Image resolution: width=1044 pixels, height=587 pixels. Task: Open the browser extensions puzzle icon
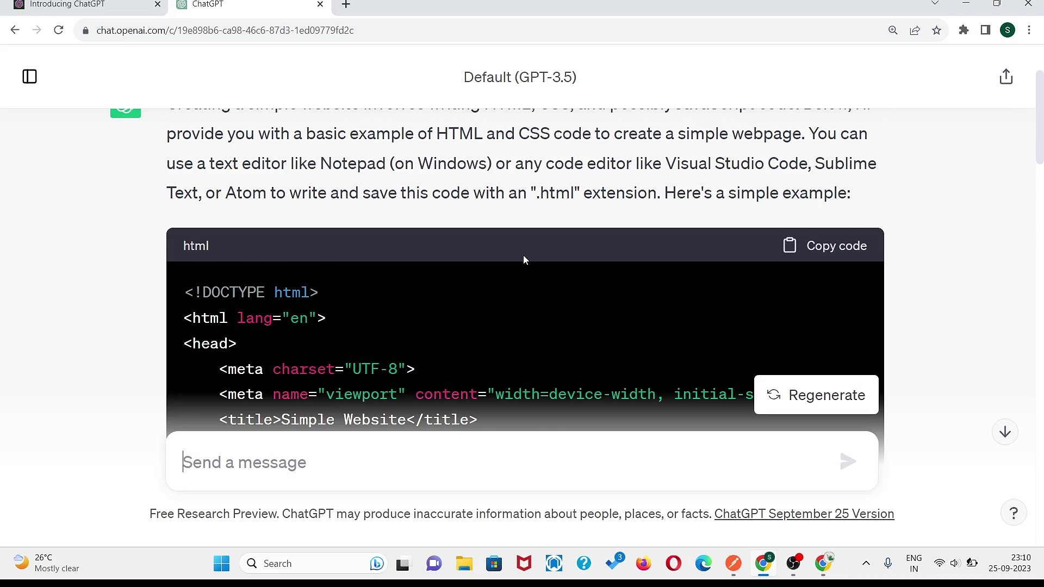[964, 30]
